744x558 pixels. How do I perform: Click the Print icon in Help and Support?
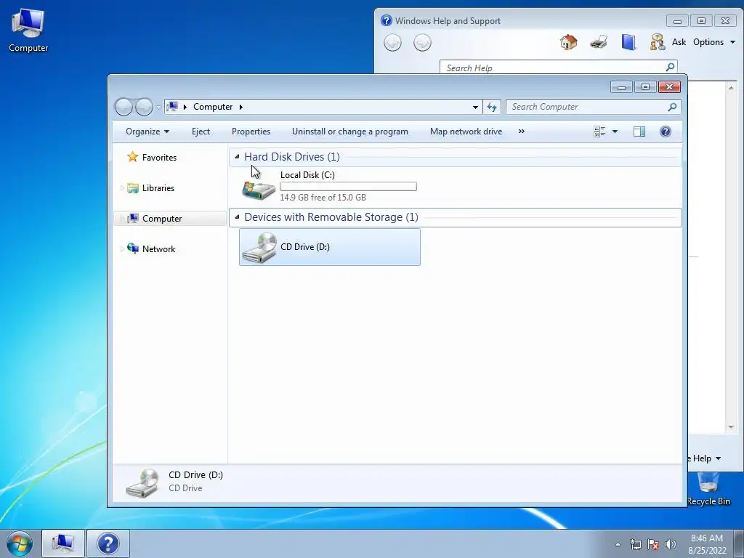(599, 42)
